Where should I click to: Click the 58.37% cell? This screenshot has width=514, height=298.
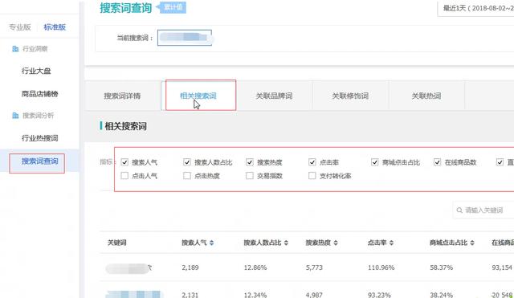click(x=441, y=267)
